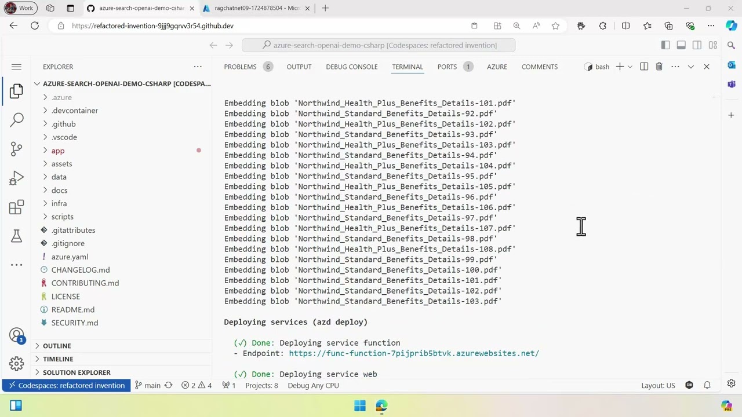Screen dimensions: 742x417
Task: Kill terminal with trash icon
Action: click(659, 67)
